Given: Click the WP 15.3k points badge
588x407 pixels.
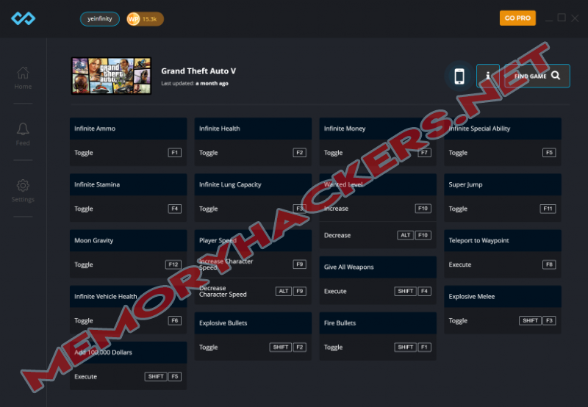Looking at the screenshot, I should (145, 19).
